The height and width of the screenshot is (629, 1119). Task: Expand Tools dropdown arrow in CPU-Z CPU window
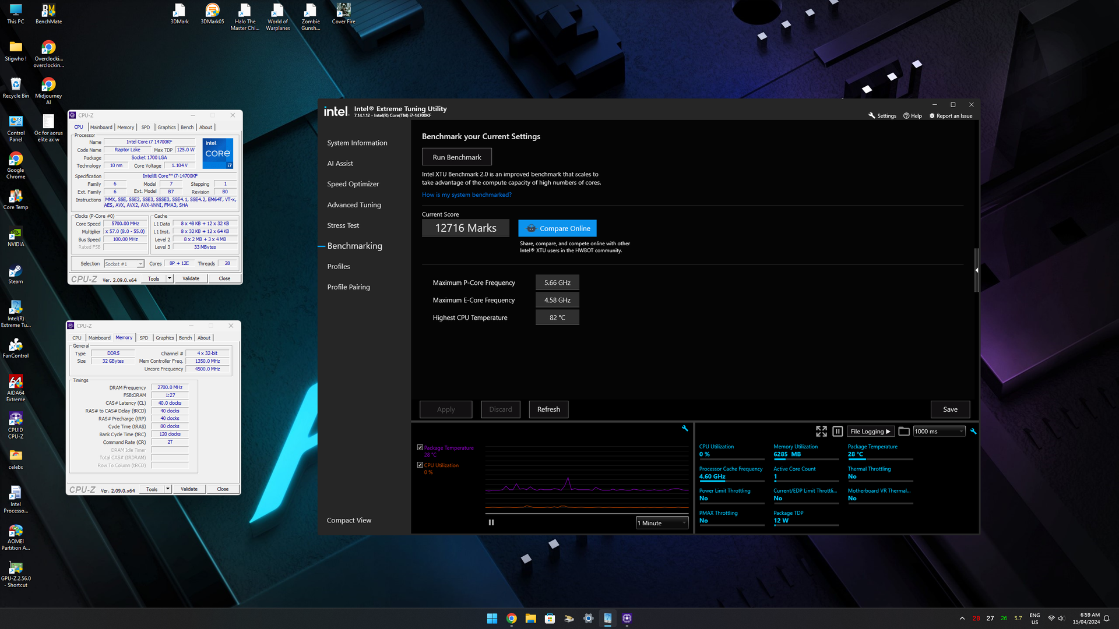tap(170, 278)
